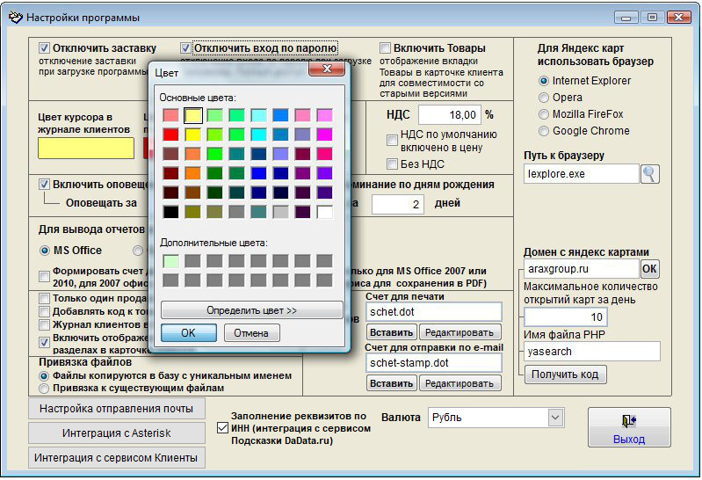This screenshot has width=702, height=480.
Task: Toggle the Отключить заставку checkbox
Action: [45, 48]
